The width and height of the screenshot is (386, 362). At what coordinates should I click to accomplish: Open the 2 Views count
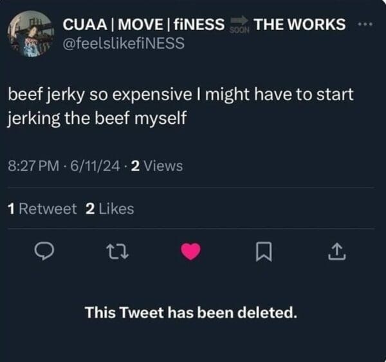156,166
